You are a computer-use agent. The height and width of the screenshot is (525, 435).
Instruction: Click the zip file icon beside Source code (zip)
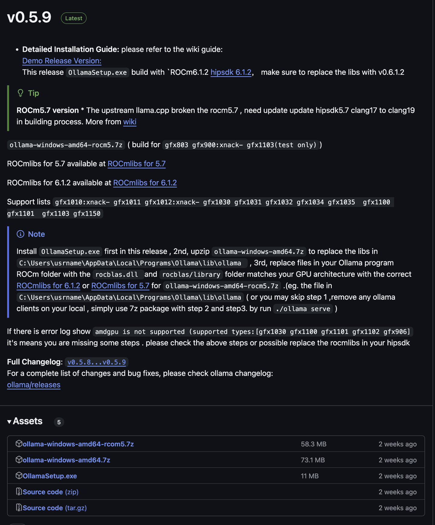pos(19,492)
